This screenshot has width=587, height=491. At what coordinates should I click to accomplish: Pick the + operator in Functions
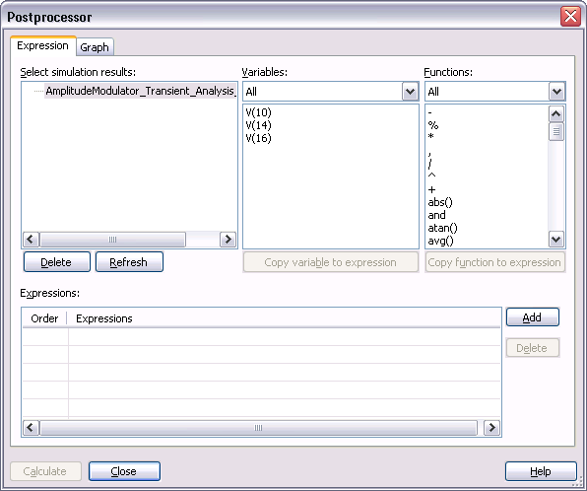(431, 189)
